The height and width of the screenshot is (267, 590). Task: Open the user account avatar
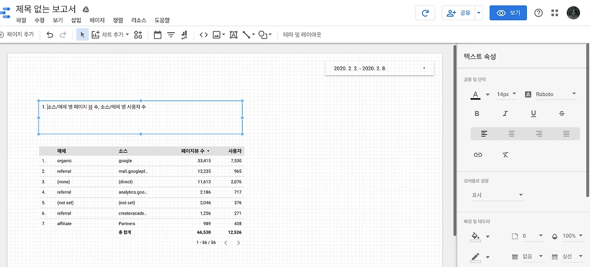[x=573, y=13]
